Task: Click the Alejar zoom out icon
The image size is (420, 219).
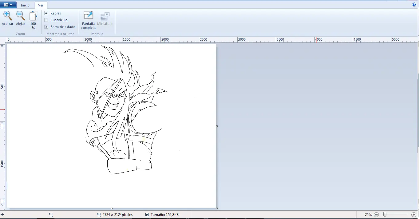Action: [x=21, y=15]
